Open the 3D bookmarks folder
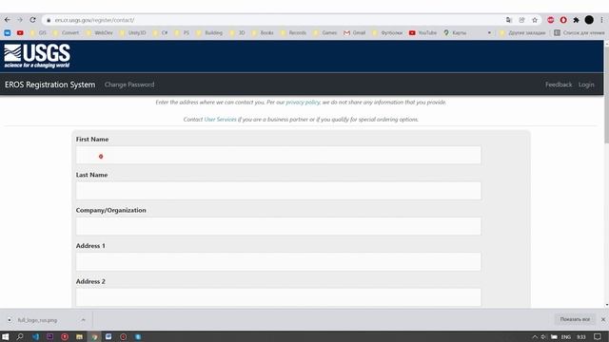 [237, 33]
